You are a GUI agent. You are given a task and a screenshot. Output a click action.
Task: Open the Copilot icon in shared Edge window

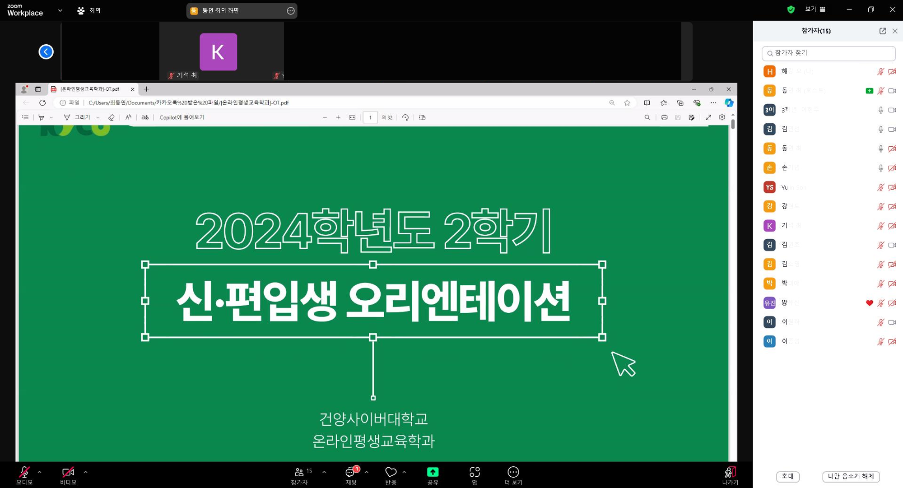point(729,103)
